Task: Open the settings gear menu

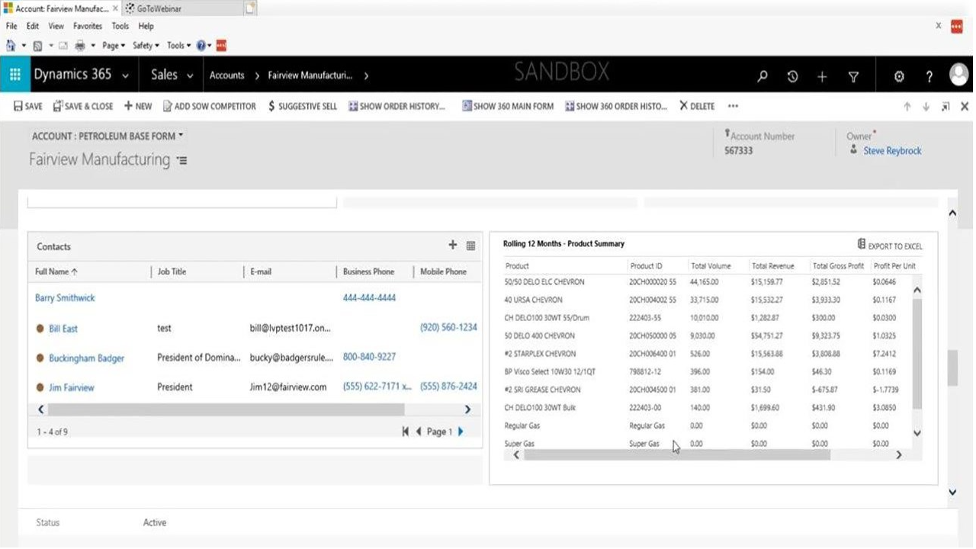Action: point(899,76)
